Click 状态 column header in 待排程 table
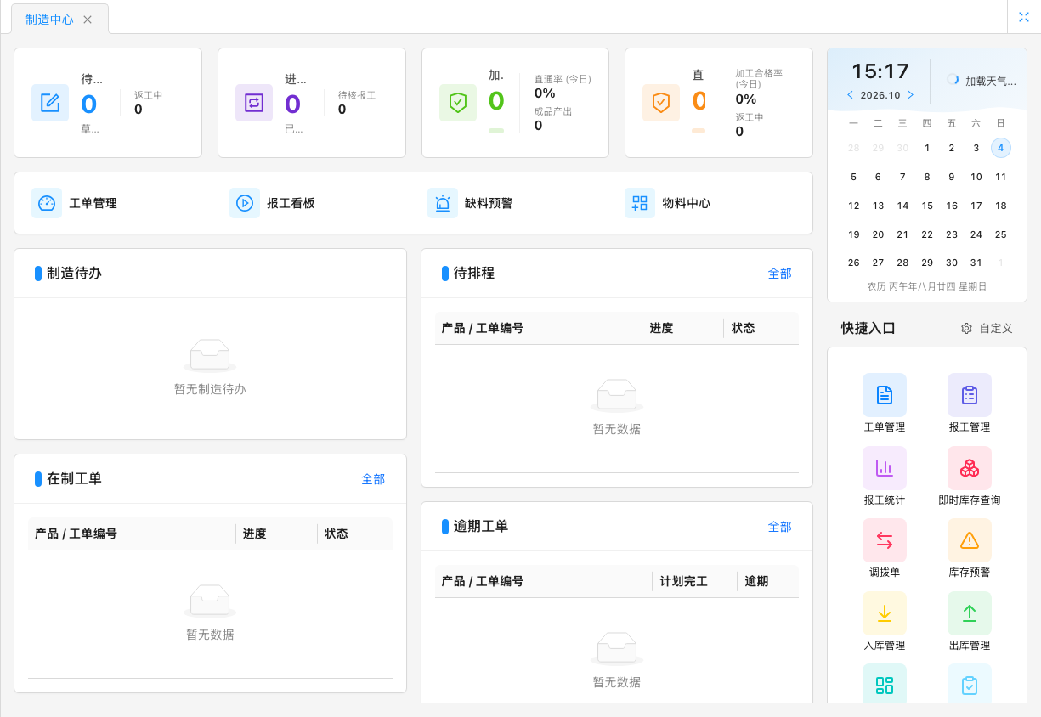1041x717 pixels. (743, 328)
